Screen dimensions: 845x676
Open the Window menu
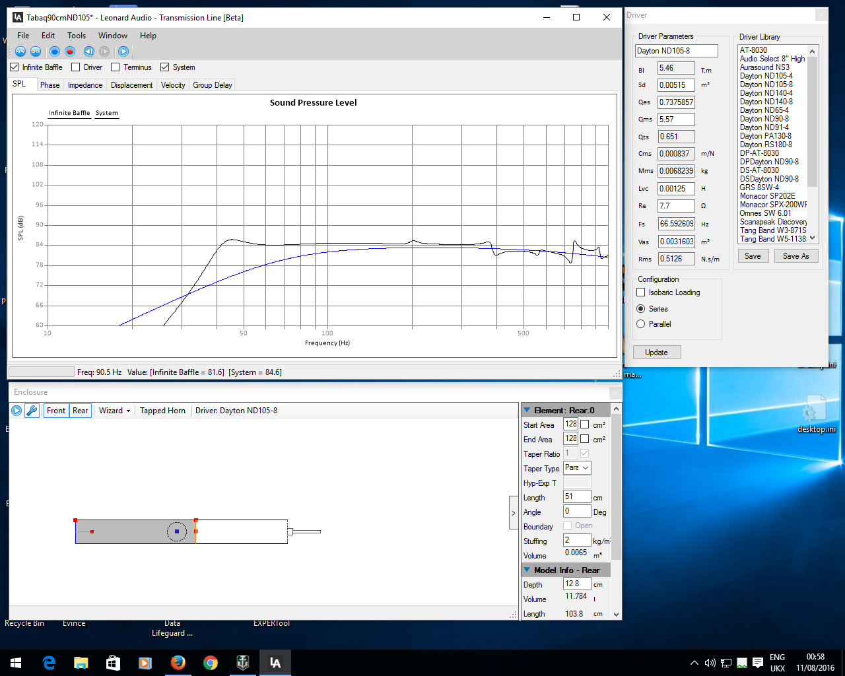113,36
